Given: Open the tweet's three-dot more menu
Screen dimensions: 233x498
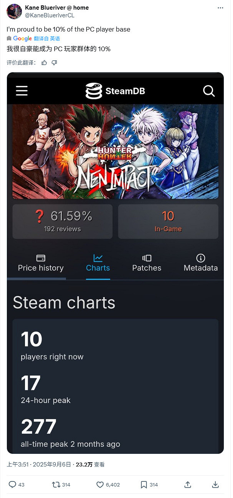Looking at the screenshot, I should pyautogui.click(x=220, y=8).
